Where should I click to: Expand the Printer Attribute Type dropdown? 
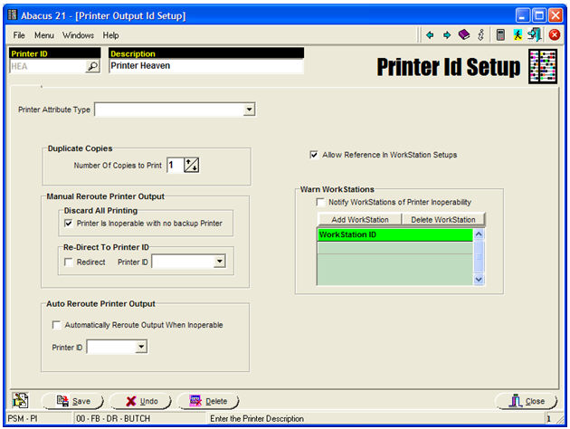coord(249,110)
